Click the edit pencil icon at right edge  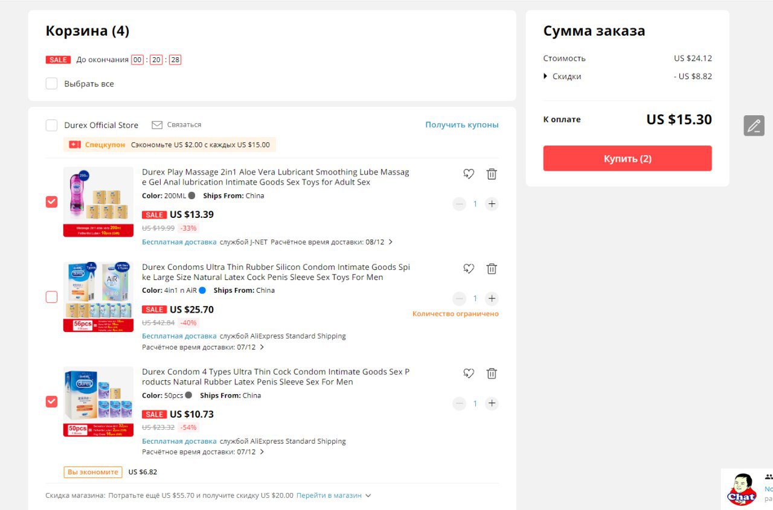pyautogui.click(x=754, y=126)
